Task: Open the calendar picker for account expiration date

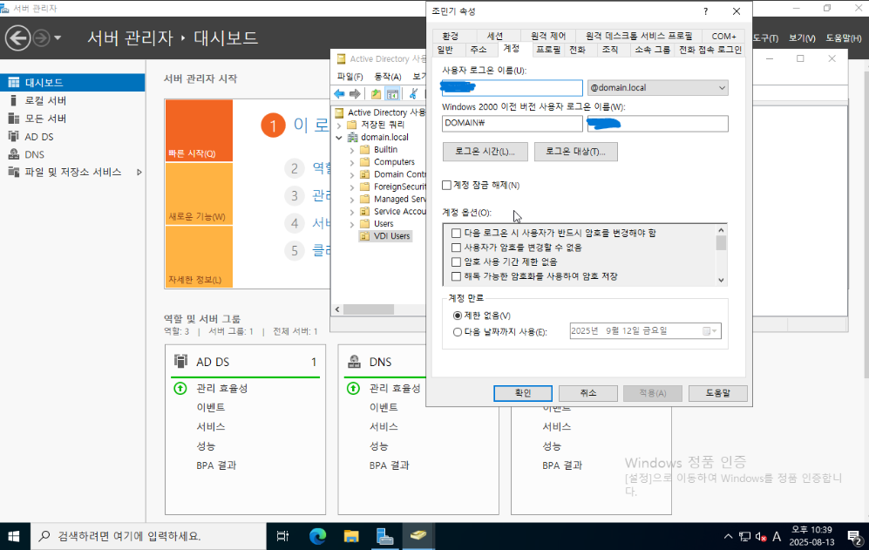Action: 709,331
